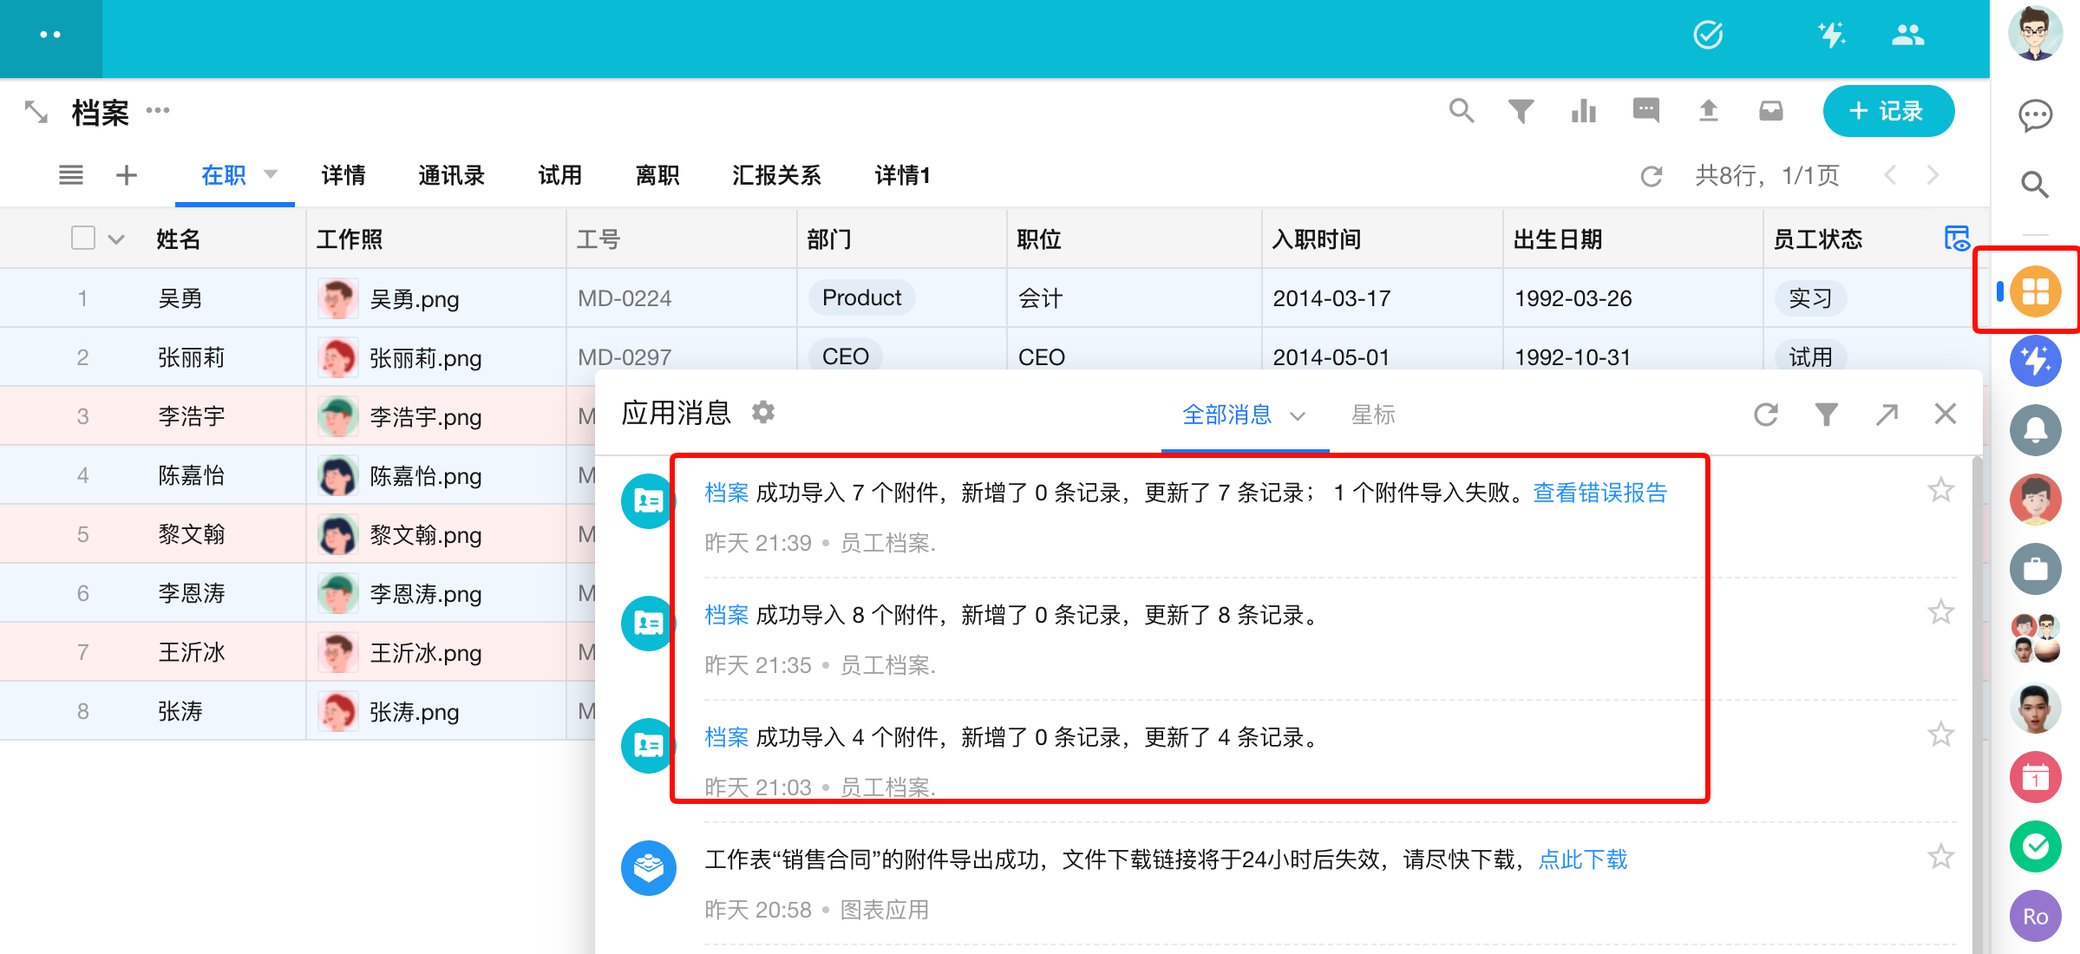The image size is (2080, 954).
Task: Expand the 在职 view dropdown arrow
Action: (271, 174)
